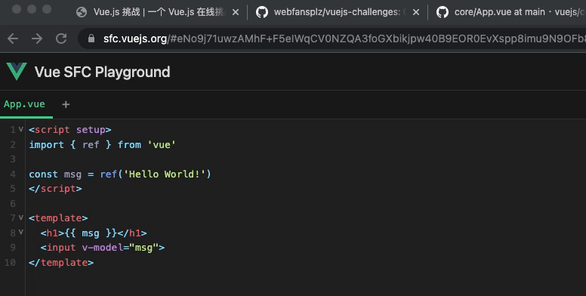This screenshot has height=296, width=586.
Task: Click the macOS green maximize button
Action: (x=47, y=9)
